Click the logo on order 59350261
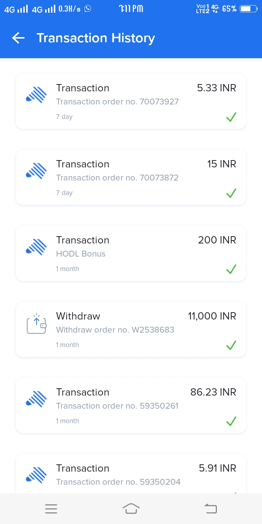 pos(36,399)
